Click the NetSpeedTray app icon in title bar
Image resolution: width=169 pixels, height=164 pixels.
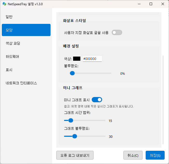click(4, 4)
